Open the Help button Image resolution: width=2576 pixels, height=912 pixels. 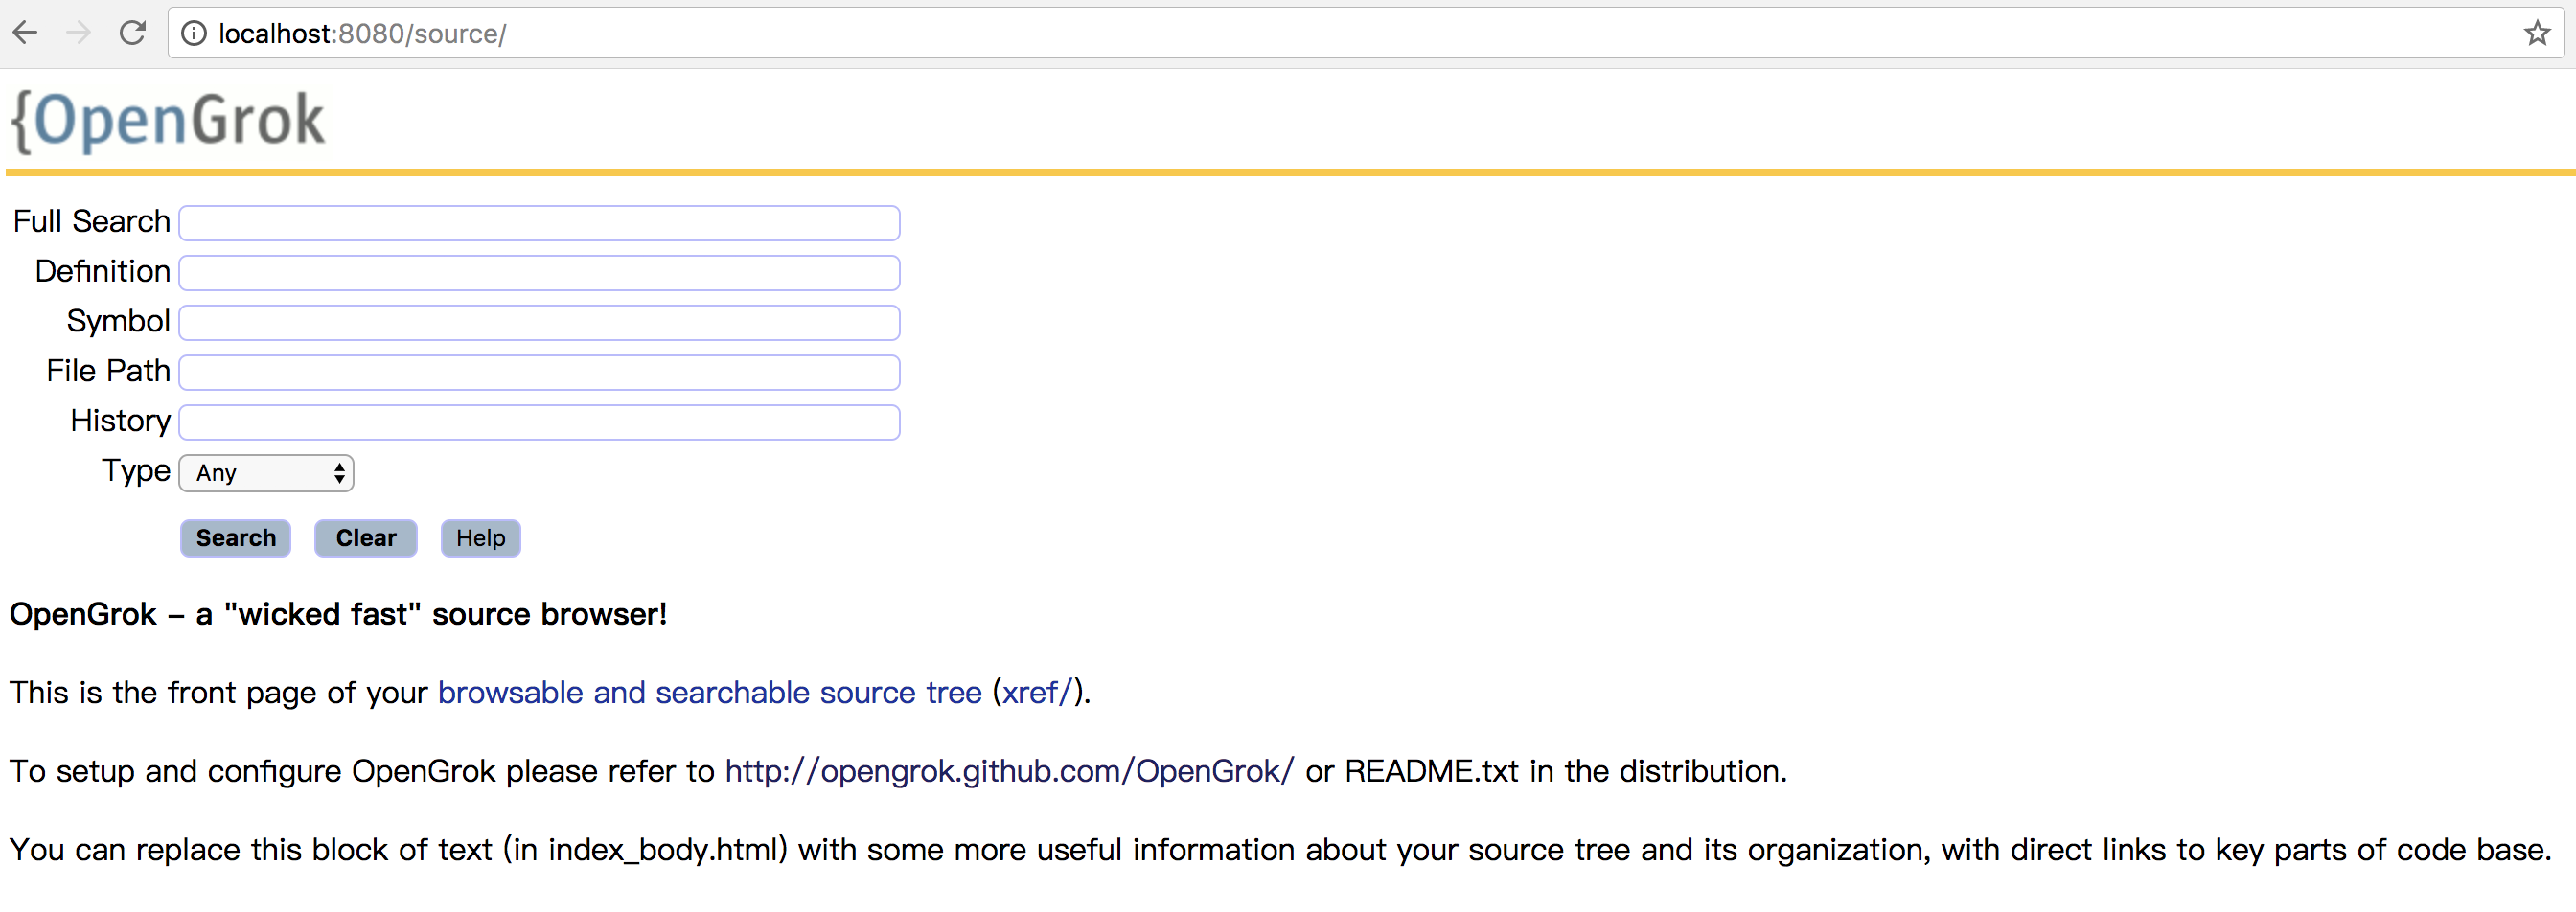(481, 539)
